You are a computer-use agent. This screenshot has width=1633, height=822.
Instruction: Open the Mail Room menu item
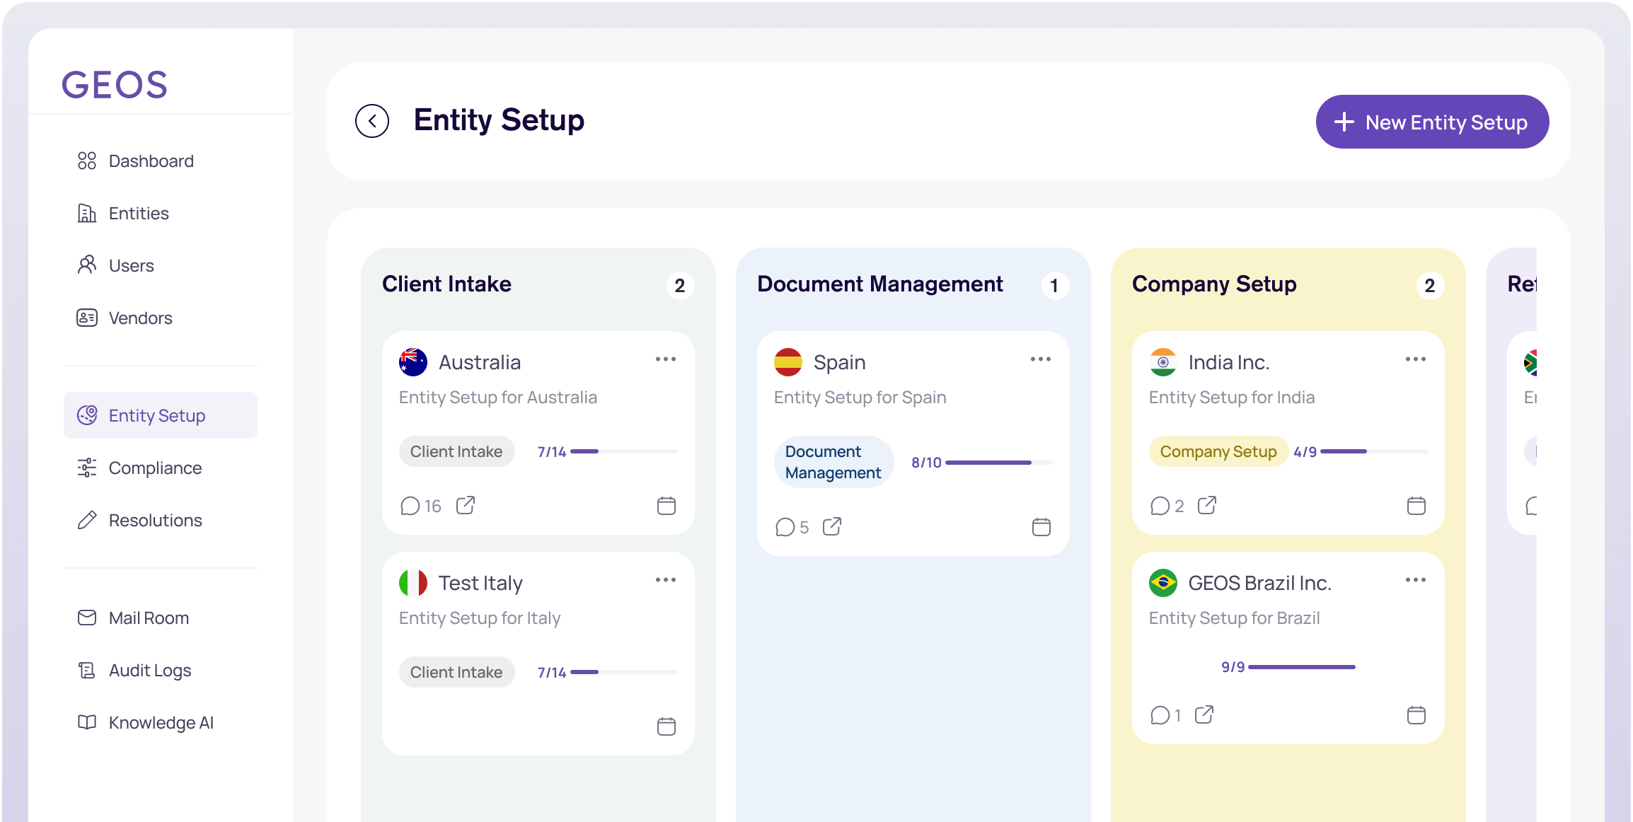(x=149, y=618)
